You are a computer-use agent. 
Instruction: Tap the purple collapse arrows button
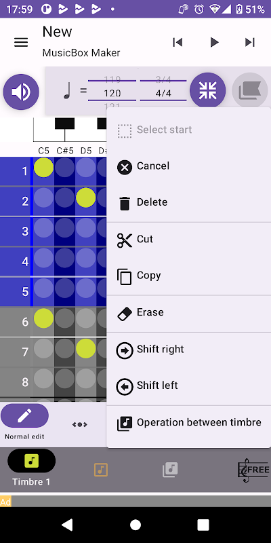[208, 91]
